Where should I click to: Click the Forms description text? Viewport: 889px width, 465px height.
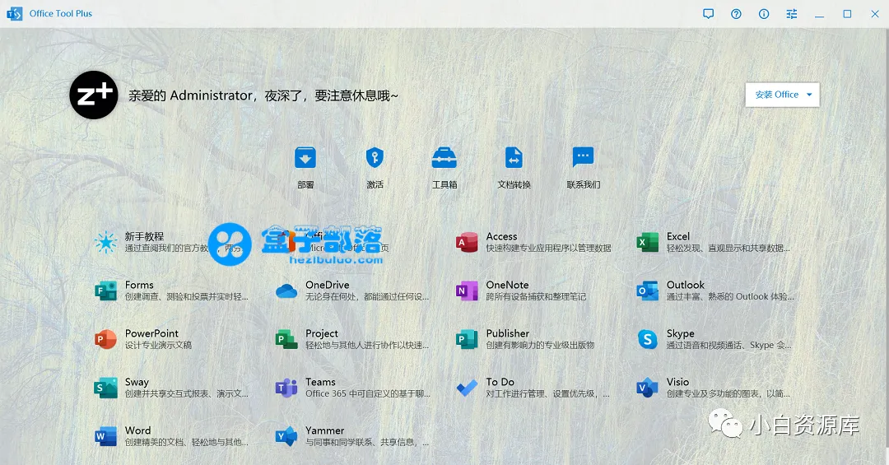[187, 296]
